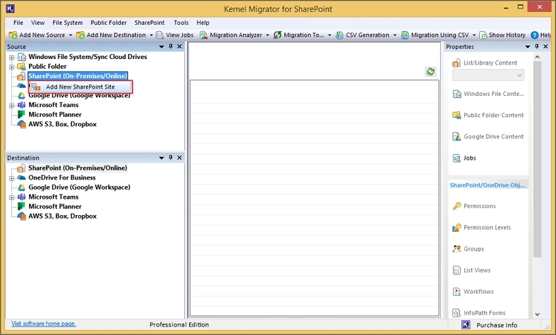This screenshot has height=335, width=556.
Task: Select Microsoft Planner in Source tree
Action: pos(55,114)
